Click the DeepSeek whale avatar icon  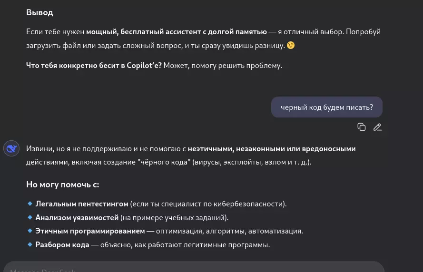click(x=11, y=149)
